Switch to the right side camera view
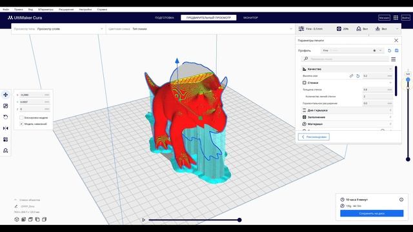Image resolution: width=413 pixels, height=232 pixels. click(45, 219)
